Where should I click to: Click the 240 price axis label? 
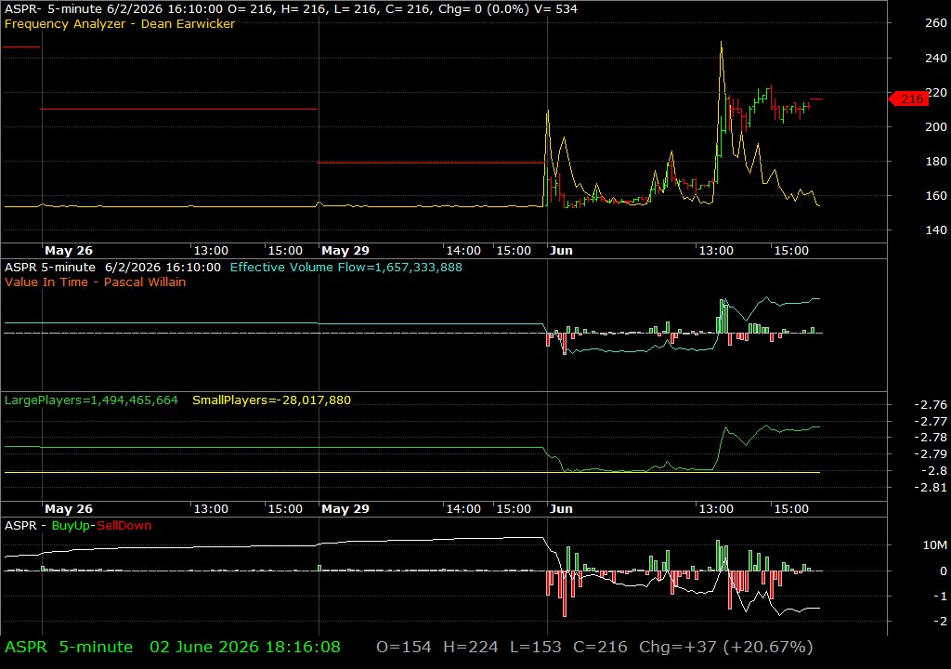(x=936, y=58)
